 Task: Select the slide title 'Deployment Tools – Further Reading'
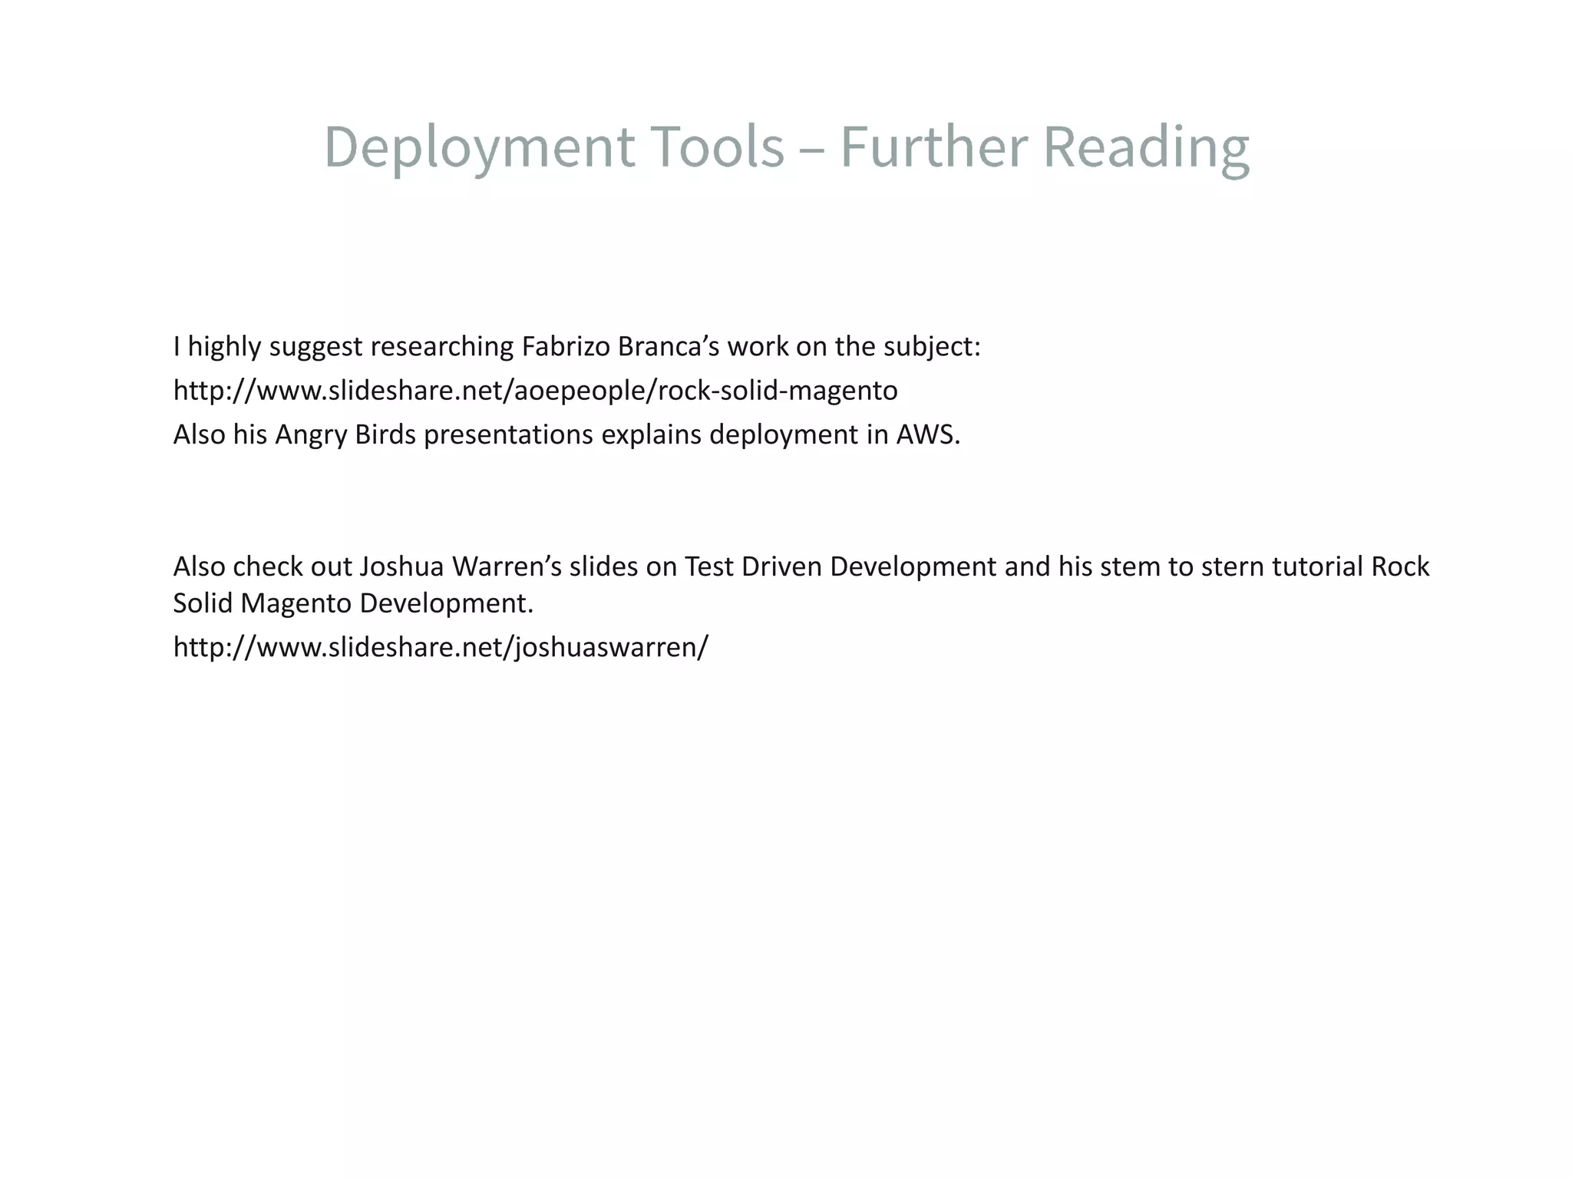point(787,147)
